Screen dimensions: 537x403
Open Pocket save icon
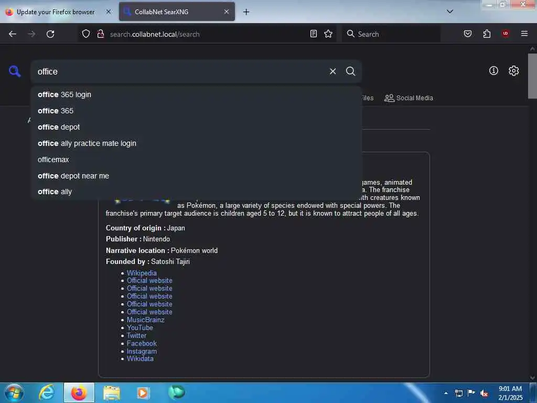click(x=467, y=34)
